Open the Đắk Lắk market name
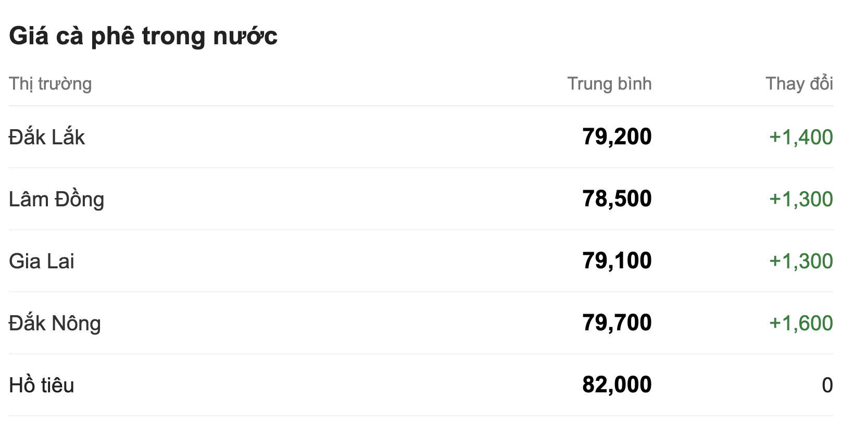This screenshot has height=421, width=854. [x=47, y=137]
